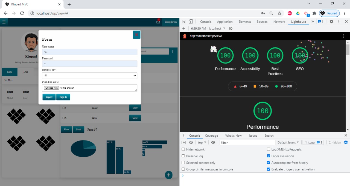Enable Hide network checkbox

click(183, 149)
